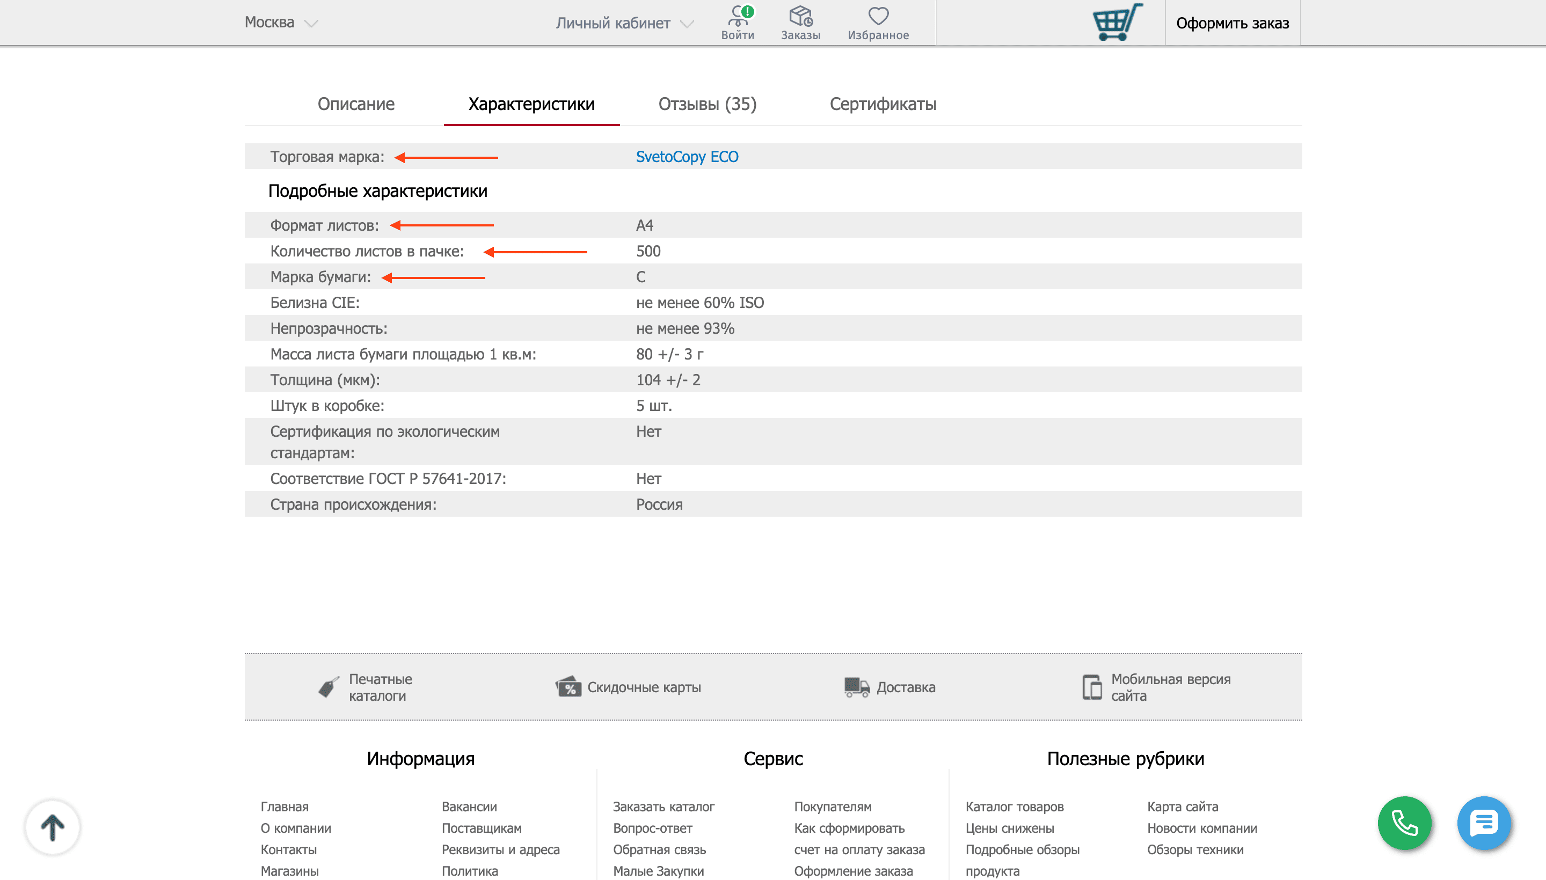
Task: Expand the Личный кабинет dropdown
Action: point(624,23)
